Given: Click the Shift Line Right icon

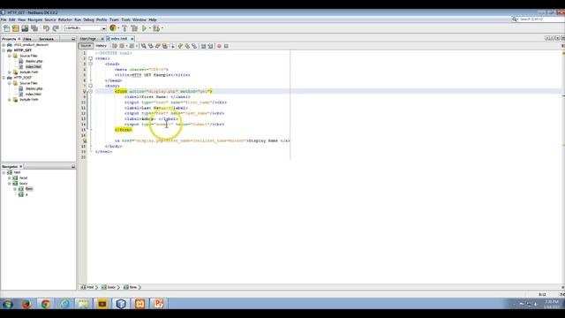Looking at the screenshot, I should (210, 46).
